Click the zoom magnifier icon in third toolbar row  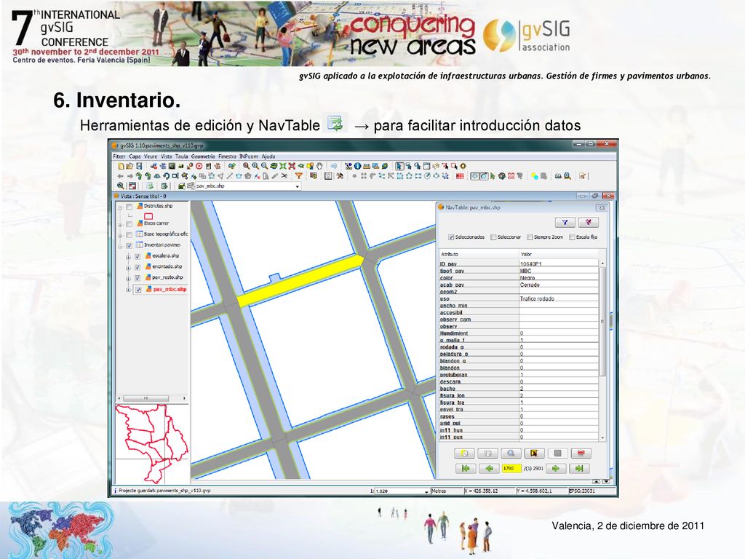pyautogui.click(x=121, y=186)
